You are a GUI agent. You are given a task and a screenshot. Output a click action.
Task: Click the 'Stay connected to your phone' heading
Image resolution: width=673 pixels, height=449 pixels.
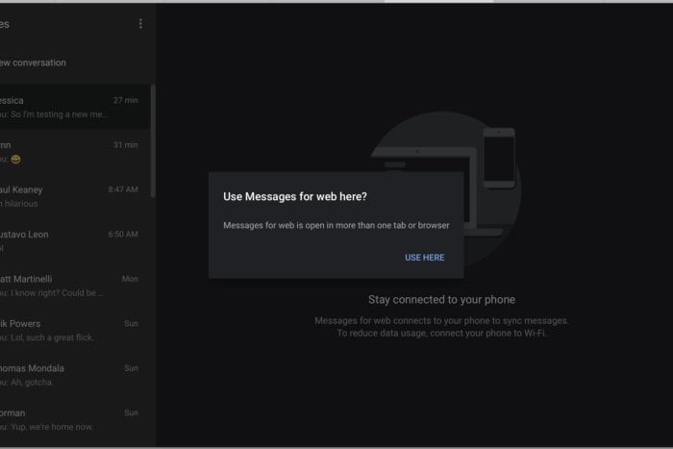pos(441,300)
